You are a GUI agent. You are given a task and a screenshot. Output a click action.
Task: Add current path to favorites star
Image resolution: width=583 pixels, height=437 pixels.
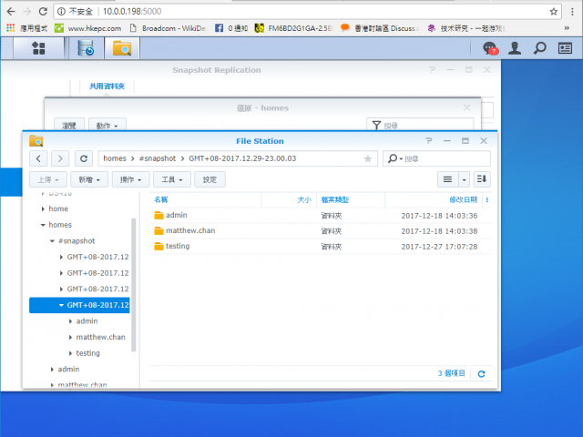[x=367, y=159]
